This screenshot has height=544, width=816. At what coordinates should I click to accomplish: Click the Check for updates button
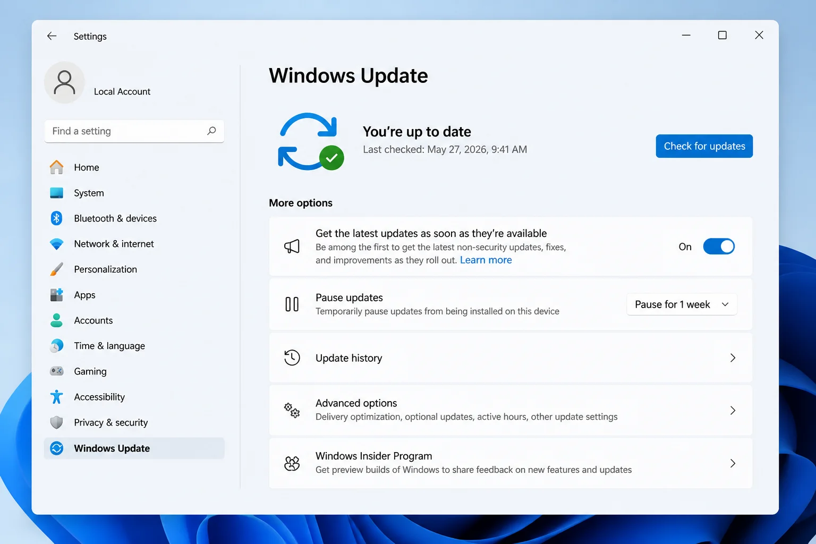pos(704,146)
